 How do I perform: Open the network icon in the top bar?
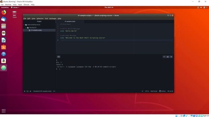(198, 7)
